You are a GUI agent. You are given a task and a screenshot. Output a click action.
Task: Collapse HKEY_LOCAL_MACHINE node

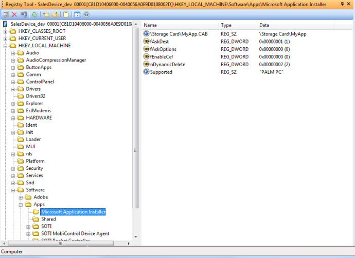5,46
